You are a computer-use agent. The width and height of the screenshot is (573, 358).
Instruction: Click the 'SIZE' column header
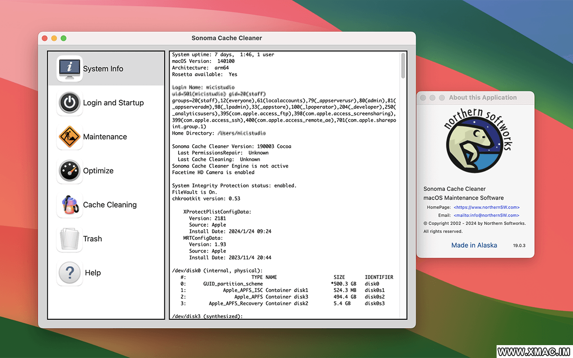pyautogui.click(x=340, y=277)
